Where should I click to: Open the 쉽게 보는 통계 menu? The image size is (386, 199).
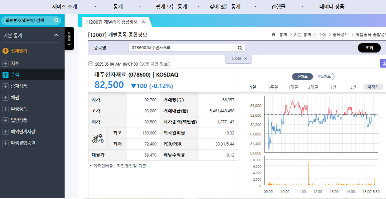coord(171,7)
